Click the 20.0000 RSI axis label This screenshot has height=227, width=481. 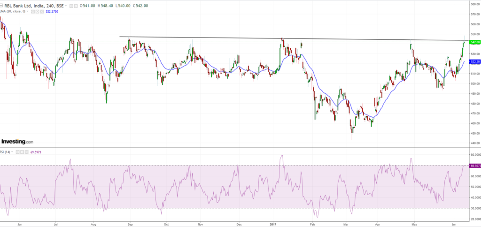pyautogui.click(x=475, y=219)
